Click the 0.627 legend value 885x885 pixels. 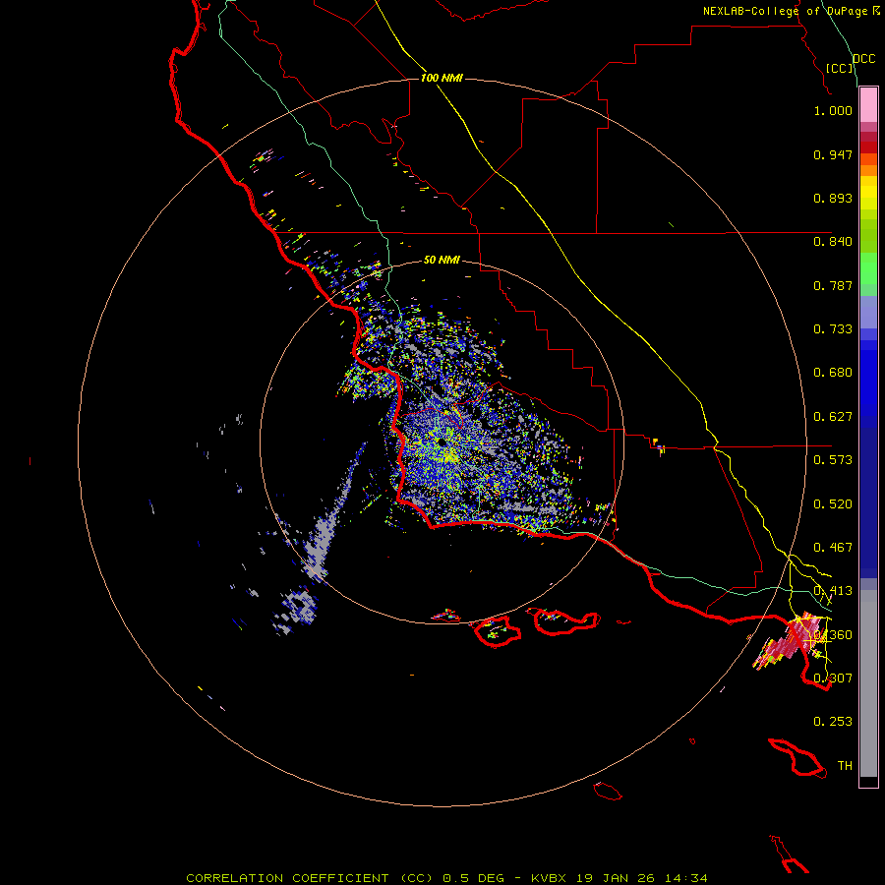coord(833,417)
